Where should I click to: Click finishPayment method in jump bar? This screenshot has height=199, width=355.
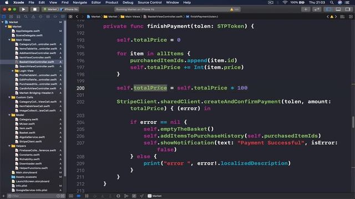click(x=202, y=17)
